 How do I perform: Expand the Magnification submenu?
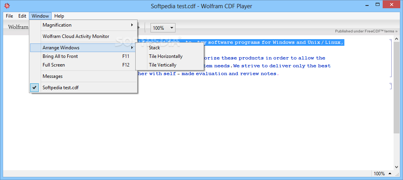(84, 25)
